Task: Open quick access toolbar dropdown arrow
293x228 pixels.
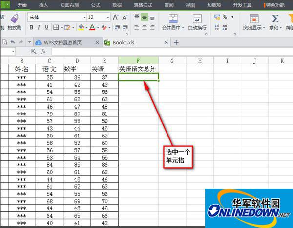Action: click(x=29, y=42)
